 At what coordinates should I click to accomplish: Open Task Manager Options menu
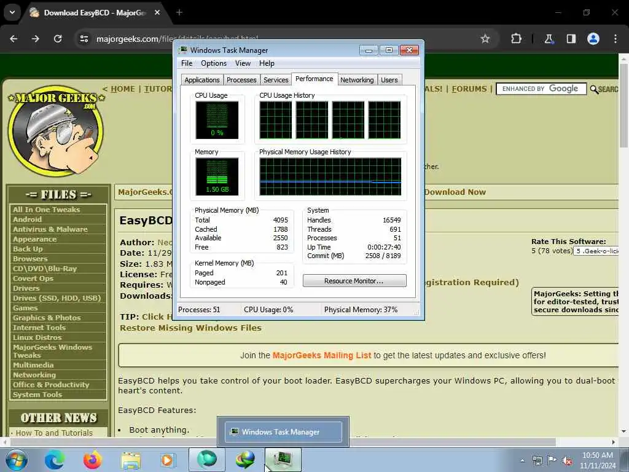click(213, 63)
